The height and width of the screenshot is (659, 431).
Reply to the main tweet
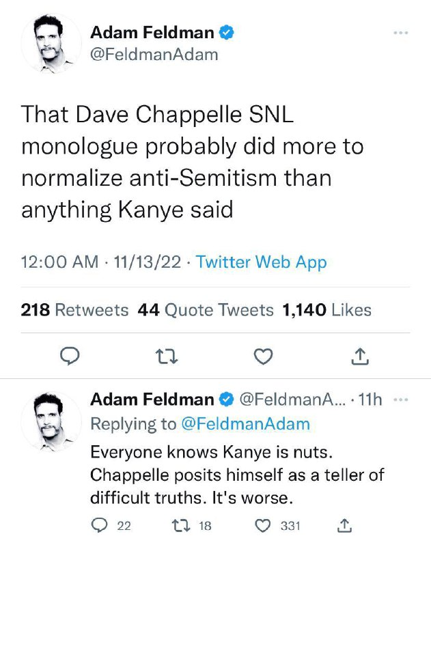[70, 356]
